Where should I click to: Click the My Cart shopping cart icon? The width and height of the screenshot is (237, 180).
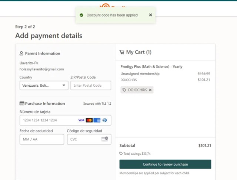click(x=121, y=52)
